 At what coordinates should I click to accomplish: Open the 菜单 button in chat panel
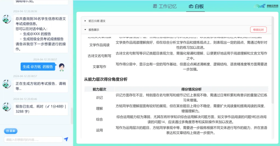click(x=11, y=131)
